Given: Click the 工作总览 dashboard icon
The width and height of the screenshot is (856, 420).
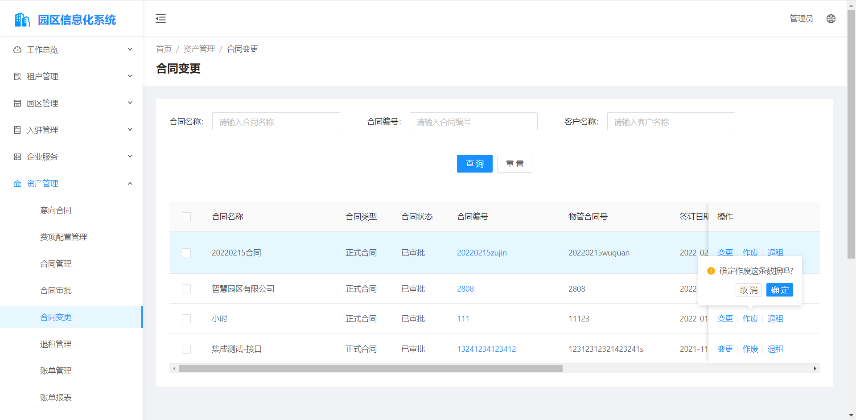Looking at the screenshot, I should 17,50.
